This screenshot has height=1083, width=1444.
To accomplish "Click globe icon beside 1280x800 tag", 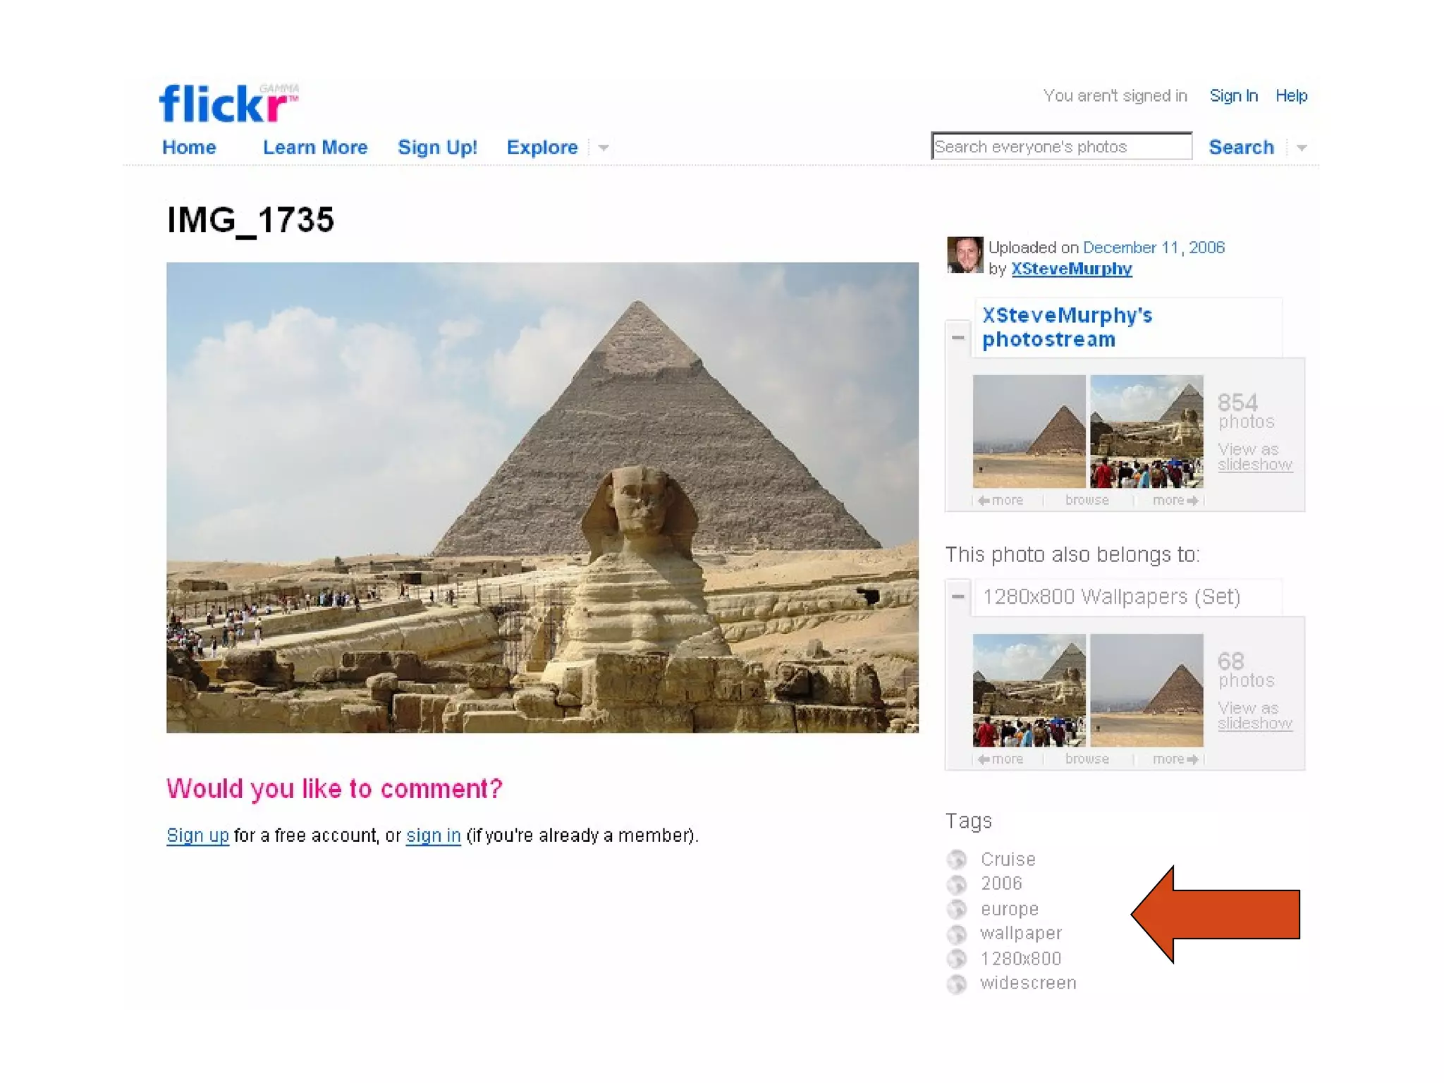I will [957, 959].
